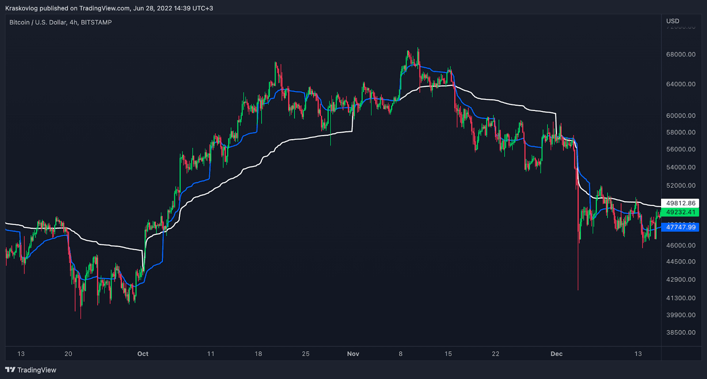Click the 68000.00 price axis label
707x379 pixels.
[681, 55]
